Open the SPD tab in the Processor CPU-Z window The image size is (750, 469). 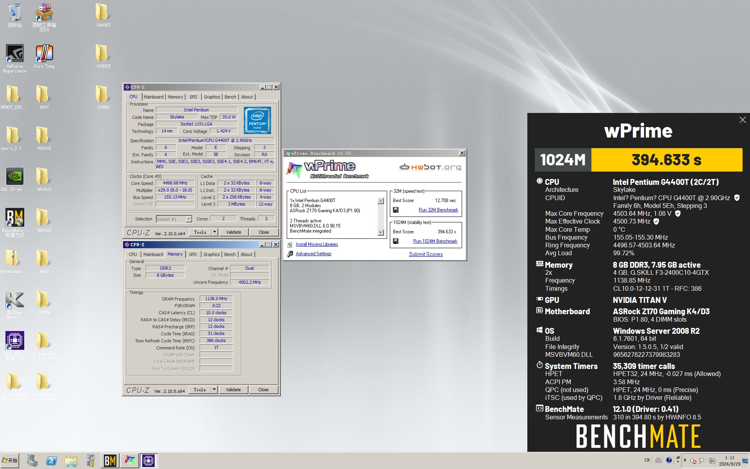point(193,97)
